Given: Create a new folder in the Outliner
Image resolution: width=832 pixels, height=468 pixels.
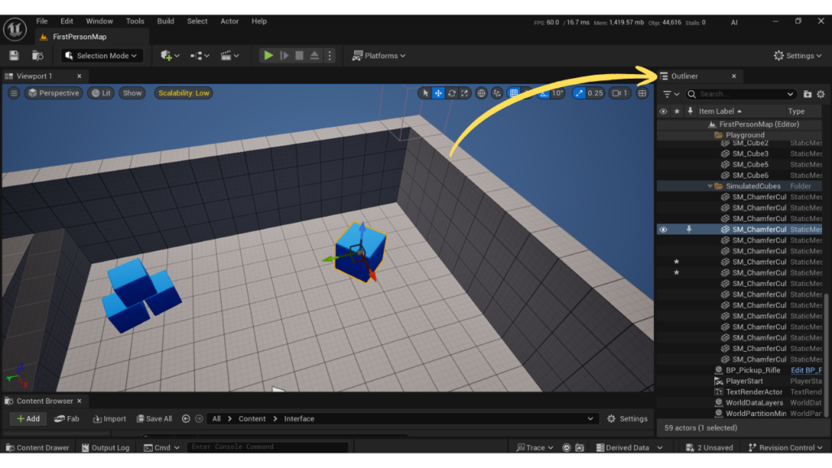Looking at the screenshot, I should [807, 94].
